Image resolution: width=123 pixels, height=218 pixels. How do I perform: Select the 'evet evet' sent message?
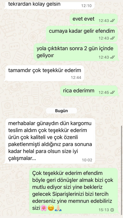[x=93, y=19]
